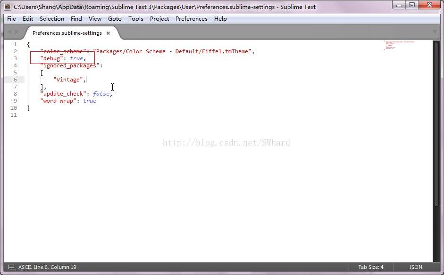444x275 pixels.
Task: Click line number 10 in the gutter
Action: (x=14, y=108)
